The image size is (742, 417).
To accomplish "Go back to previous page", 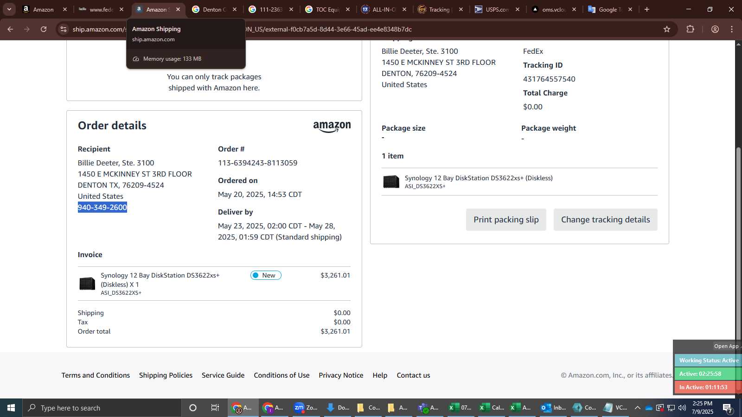I will [10, 29].
